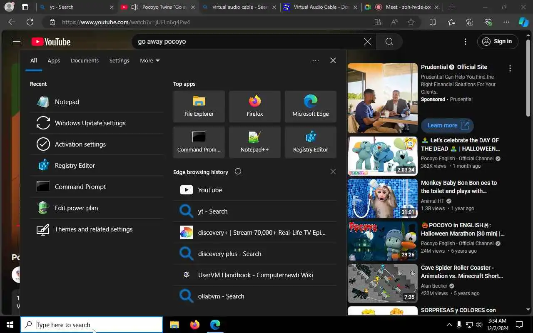Launch File Explorer from Top apps

pos(199,107)
